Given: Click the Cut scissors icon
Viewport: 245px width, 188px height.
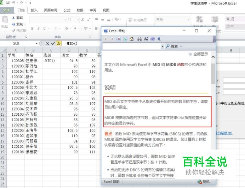Looking at the screenshot, I should [x=13, y=18].
